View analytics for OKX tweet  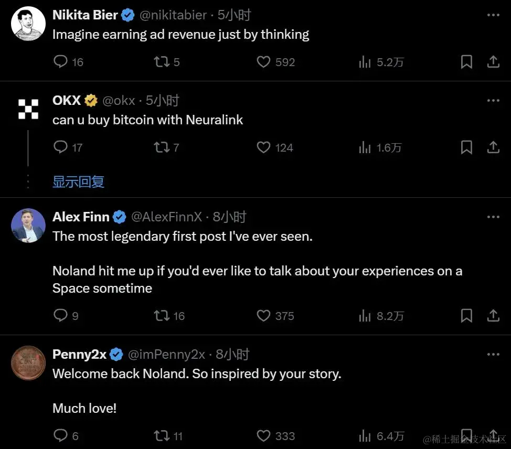pos(365,148)
